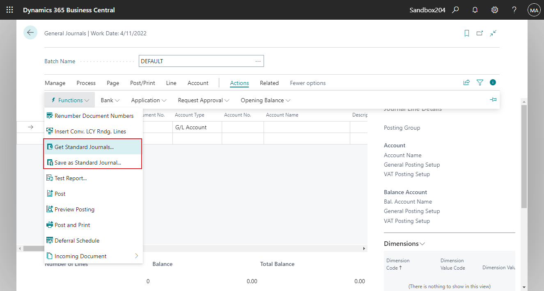Screen dimensions: 544x291
Task: Toggle the filter pane icon
Action: (480, 82)
